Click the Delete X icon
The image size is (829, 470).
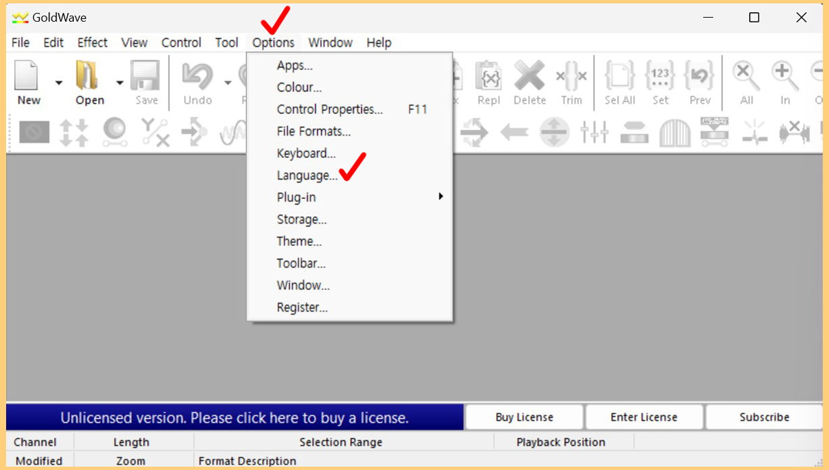coord(530,75)
